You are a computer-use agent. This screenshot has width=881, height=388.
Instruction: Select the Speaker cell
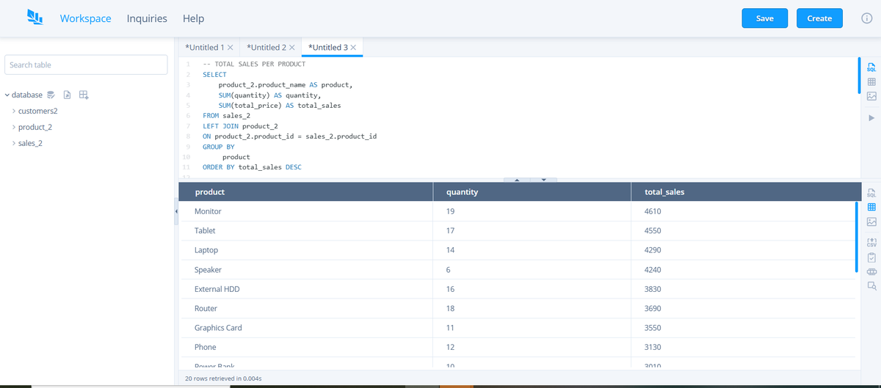307,270
